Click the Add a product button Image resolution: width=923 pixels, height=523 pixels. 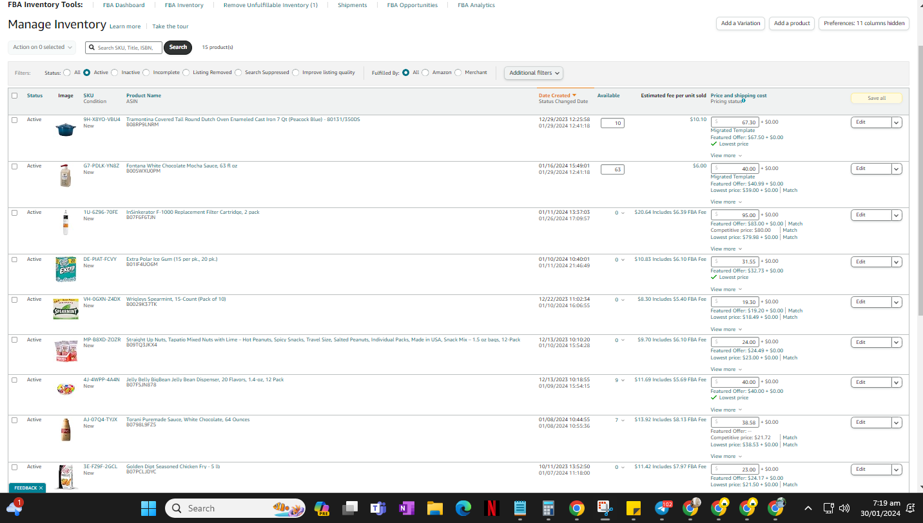(792, 23)
